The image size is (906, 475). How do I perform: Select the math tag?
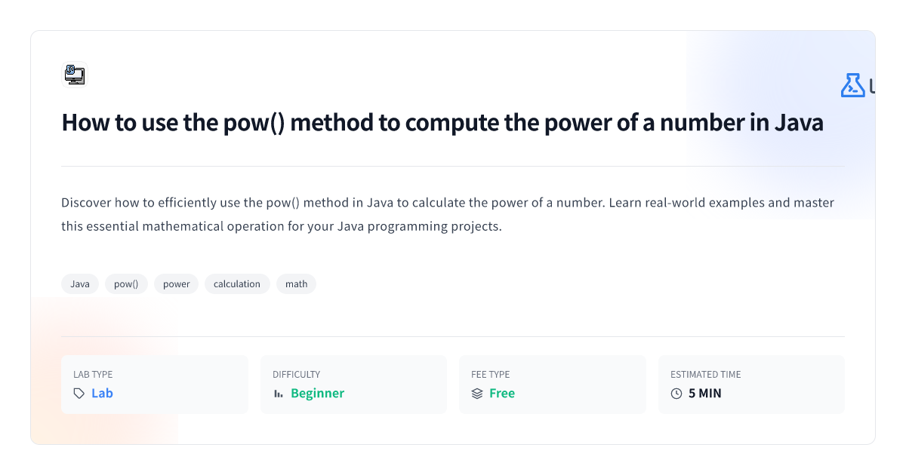297,284
